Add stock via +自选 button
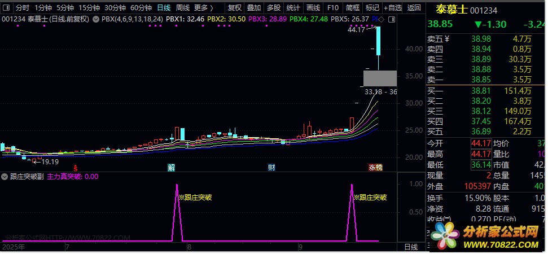The width and height of the screenshot is (548, 254). pos(393,8)
